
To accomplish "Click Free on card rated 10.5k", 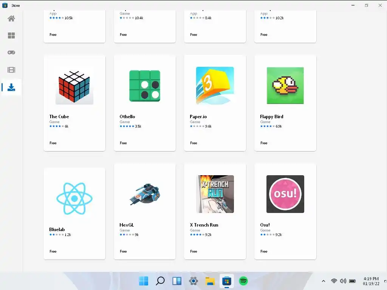I will tap(53, 35).
